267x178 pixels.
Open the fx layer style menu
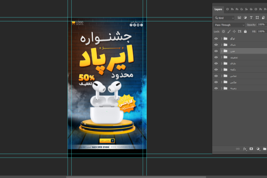(245, 149)
